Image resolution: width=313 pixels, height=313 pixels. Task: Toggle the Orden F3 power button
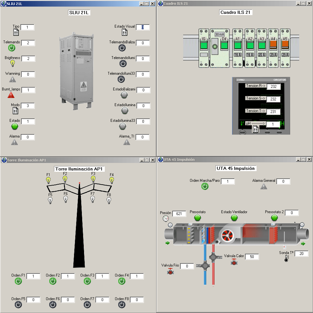coord(87,281)
